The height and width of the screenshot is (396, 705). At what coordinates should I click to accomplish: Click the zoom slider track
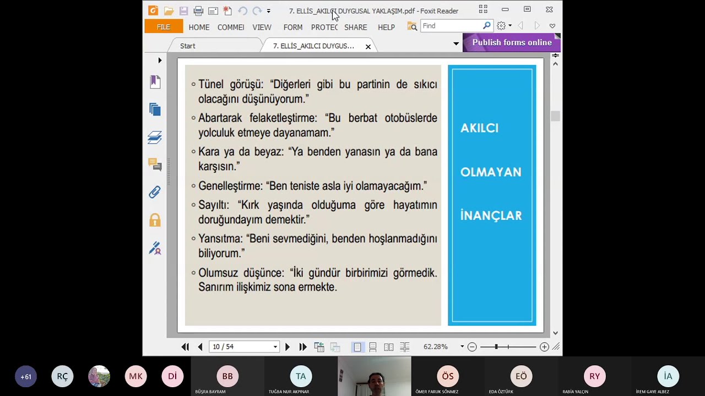[x=507, y=346]
